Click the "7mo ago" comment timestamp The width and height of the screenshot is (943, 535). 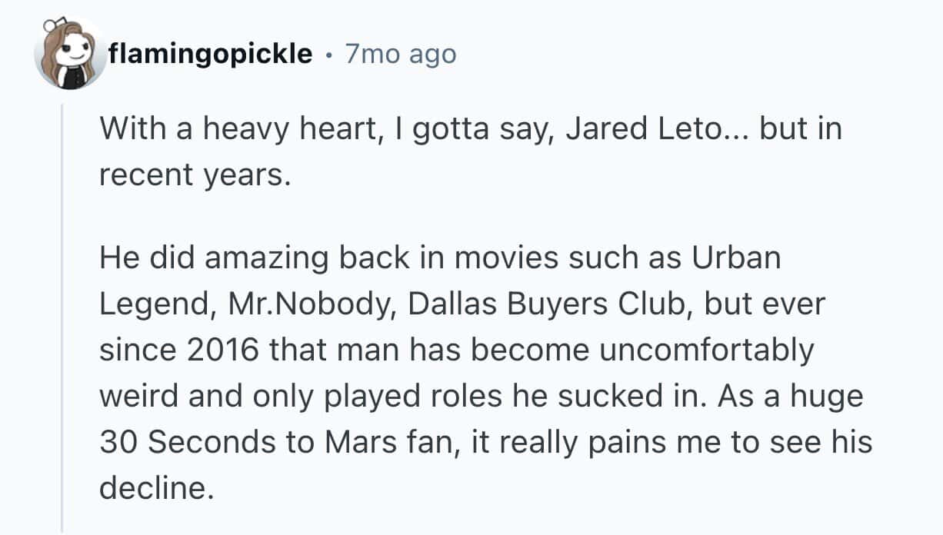click(400, 54)
